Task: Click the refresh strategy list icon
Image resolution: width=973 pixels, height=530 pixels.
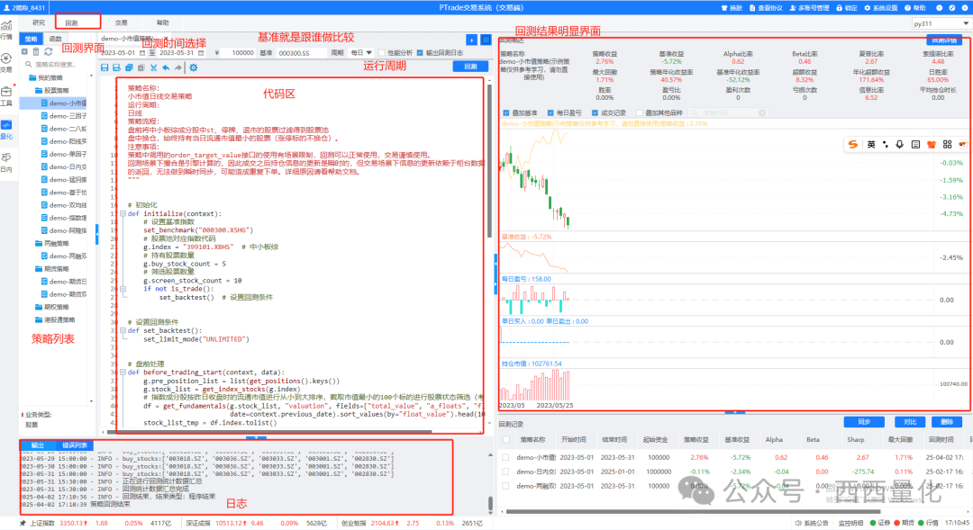Action: point(48,51)
